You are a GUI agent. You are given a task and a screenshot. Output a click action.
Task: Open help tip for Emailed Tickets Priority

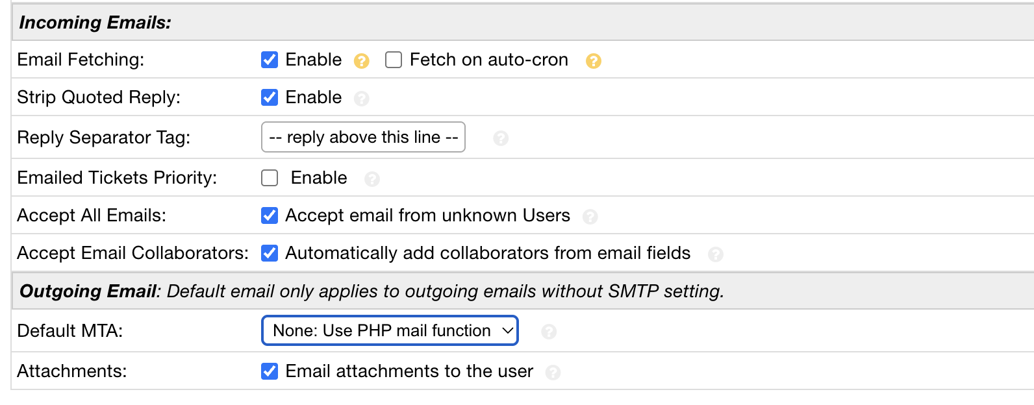pyautogui.click(x=372, y=179)
